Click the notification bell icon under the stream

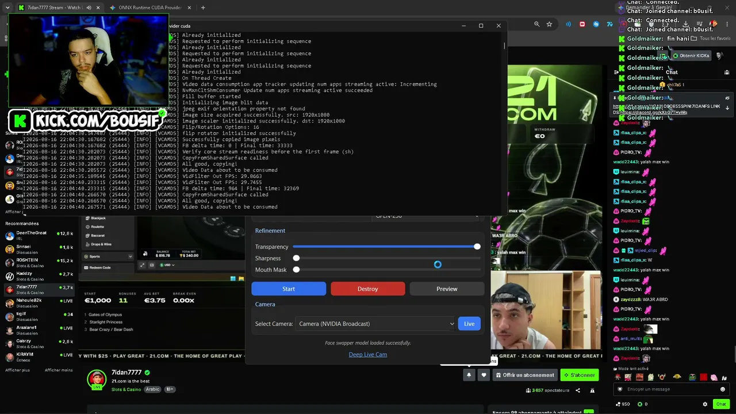coord(469,375)
